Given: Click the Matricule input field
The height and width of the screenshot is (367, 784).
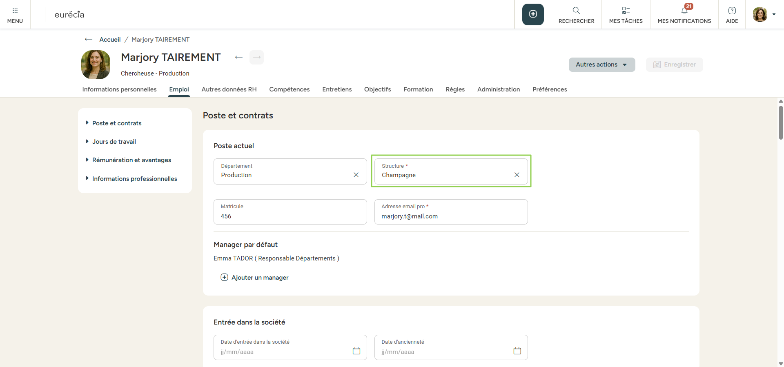Looking at the screenshot, I should coord(290,216).
